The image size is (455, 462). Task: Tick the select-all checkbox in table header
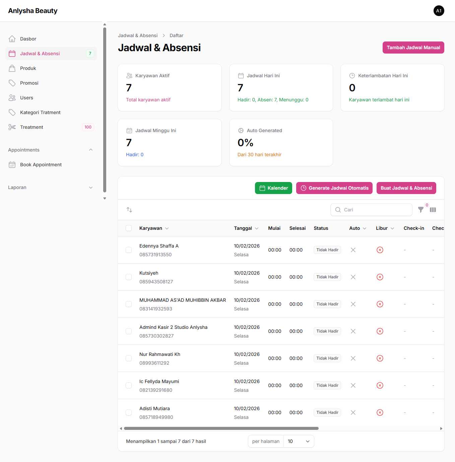tap(129, 228)
